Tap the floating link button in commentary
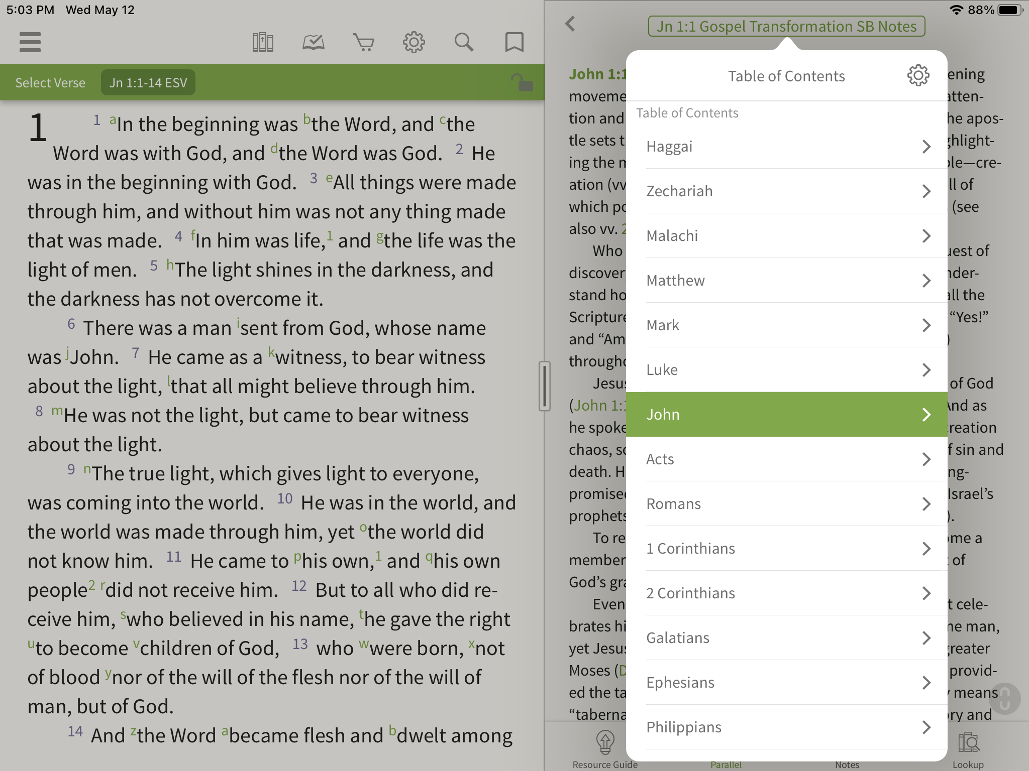The width and height of the screenshot is (1029, 771). (x=1004, y=698)
